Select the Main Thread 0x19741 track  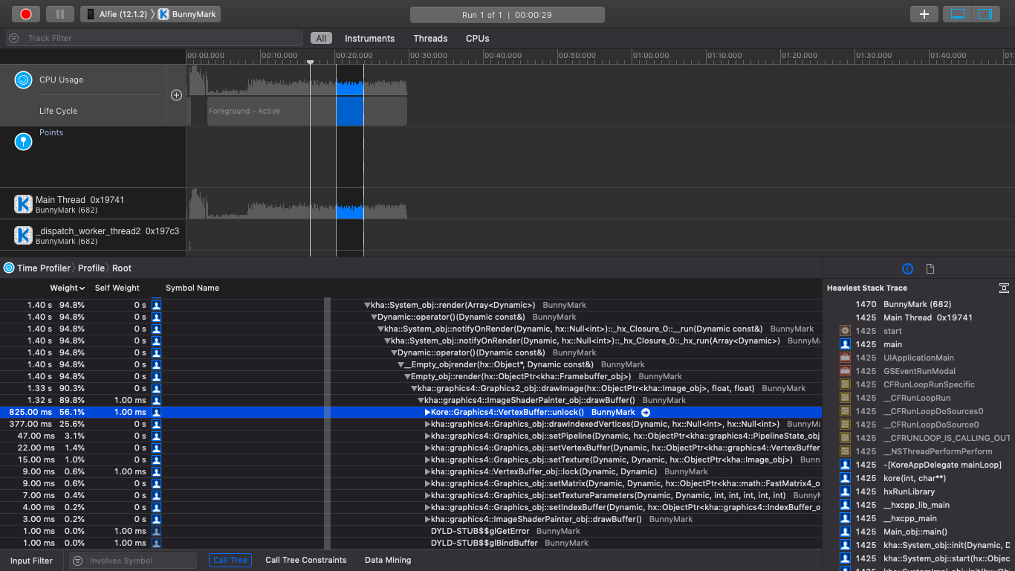[x=93, y=204]
